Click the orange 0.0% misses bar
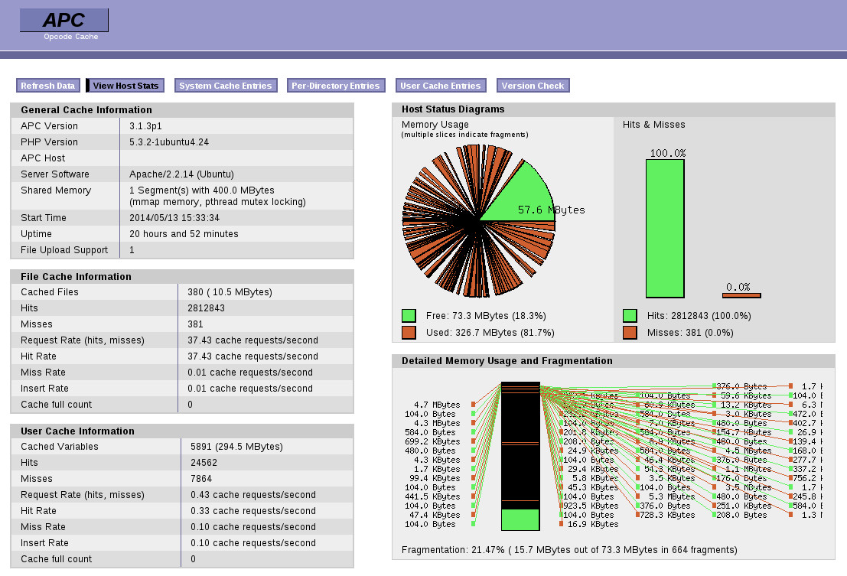Viewport: 847px width, 576px height. coord(741,295)
